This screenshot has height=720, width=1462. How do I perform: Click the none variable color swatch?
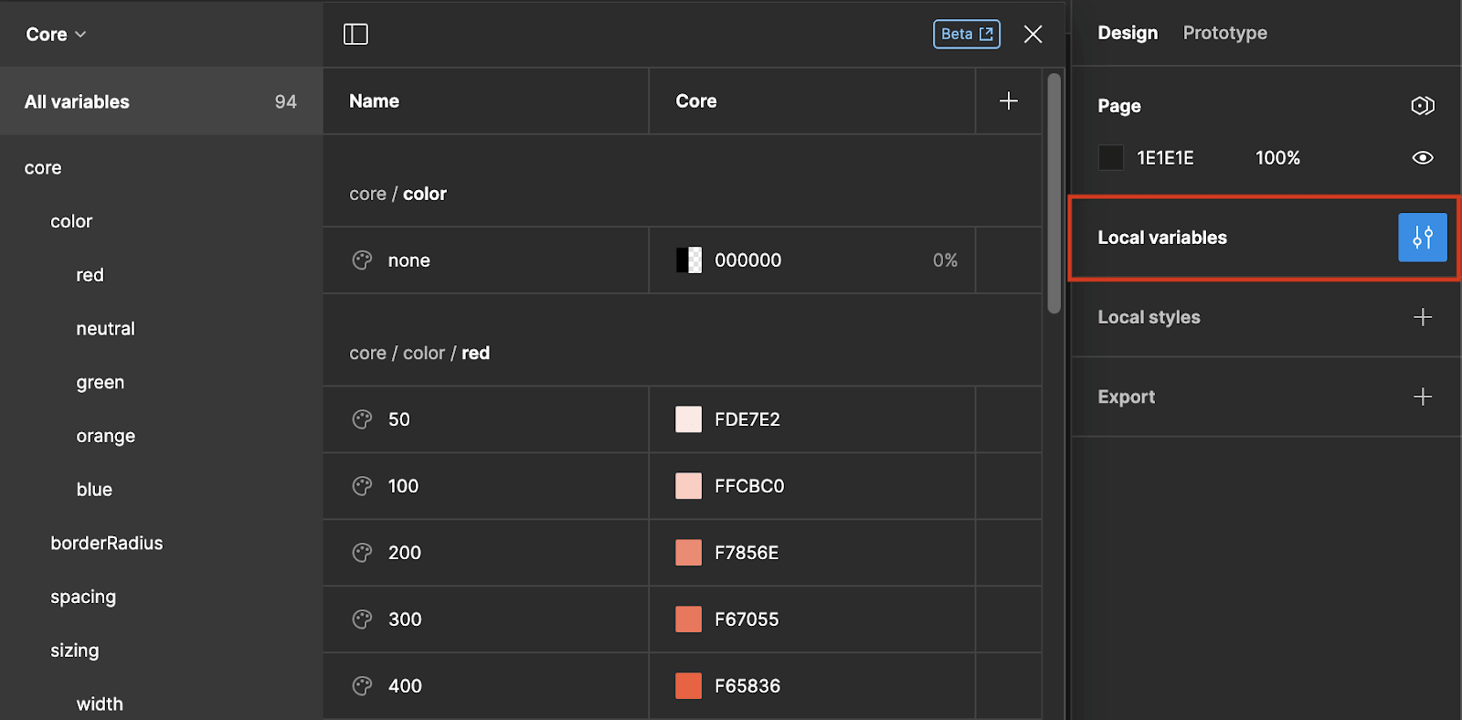point(689,260)
